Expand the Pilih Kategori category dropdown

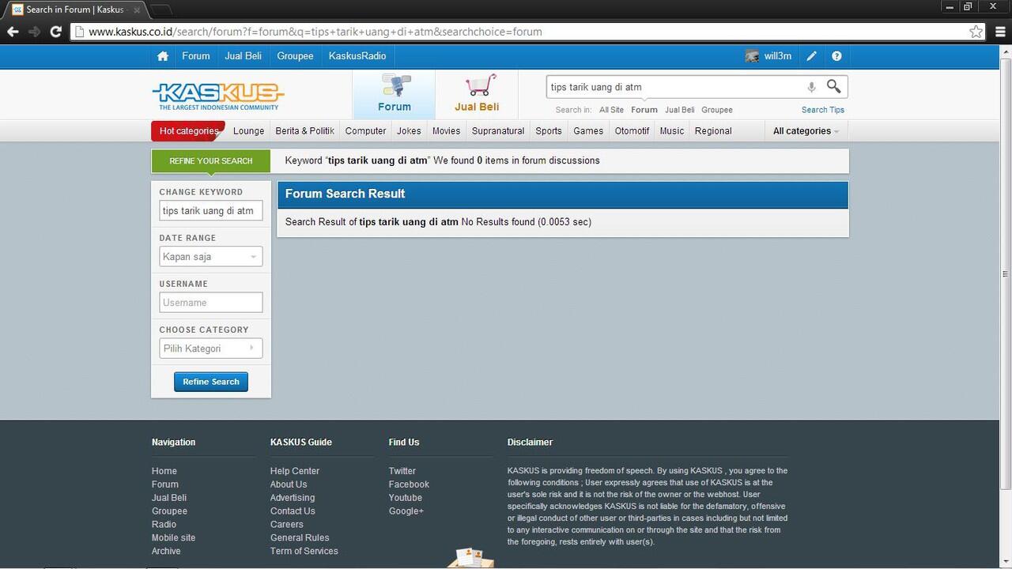[211, 349]
